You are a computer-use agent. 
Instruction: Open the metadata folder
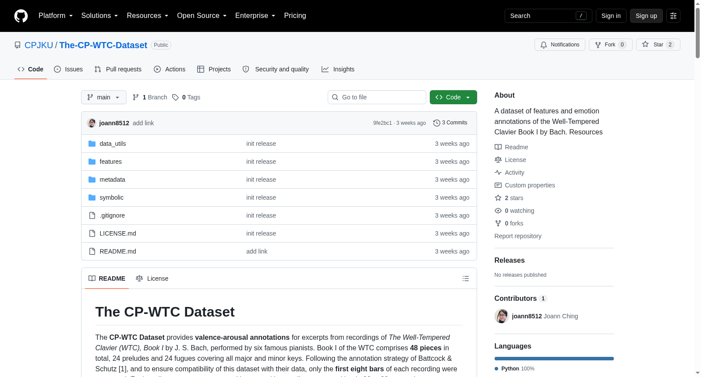coord(112,180)
